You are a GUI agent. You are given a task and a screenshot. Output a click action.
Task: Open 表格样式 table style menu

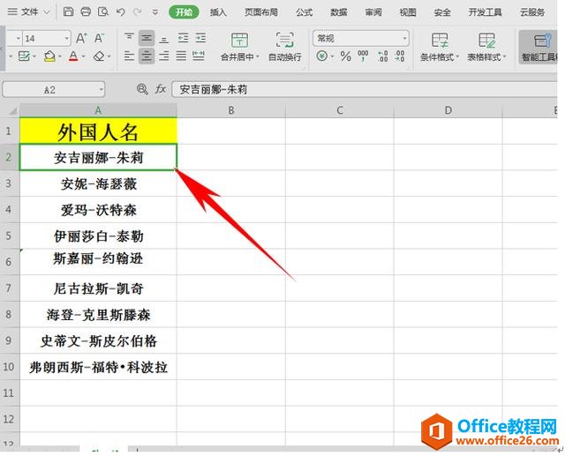[486, 47]
